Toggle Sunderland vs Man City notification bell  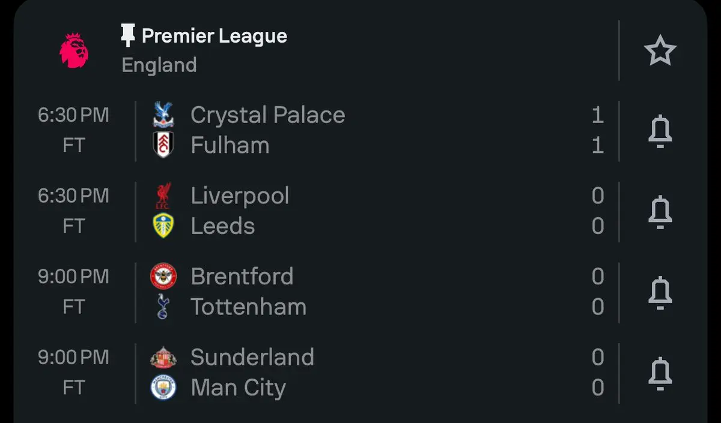point(660,373)
